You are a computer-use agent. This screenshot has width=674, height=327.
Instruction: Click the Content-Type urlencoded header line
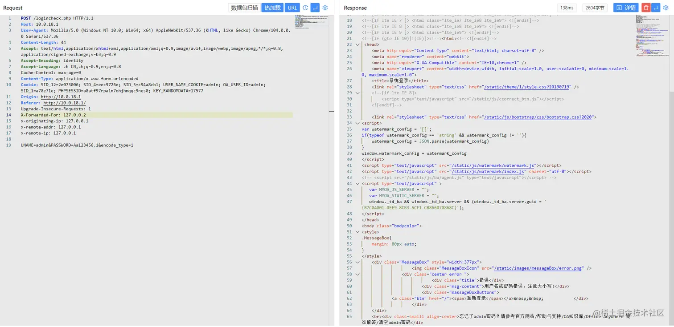[x=79, y=79]
